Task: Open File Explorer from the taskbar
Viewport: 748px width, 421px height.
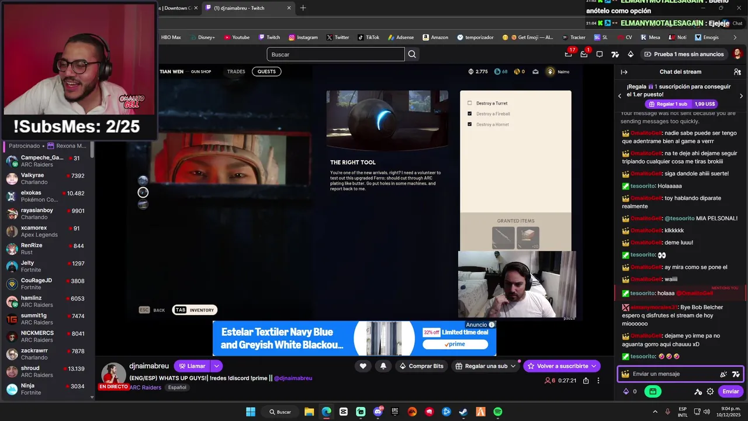Action: [x=309, y=412]
